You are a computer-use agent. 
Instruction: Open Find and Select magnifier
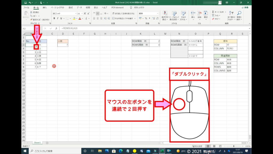[x=239, y=13]
